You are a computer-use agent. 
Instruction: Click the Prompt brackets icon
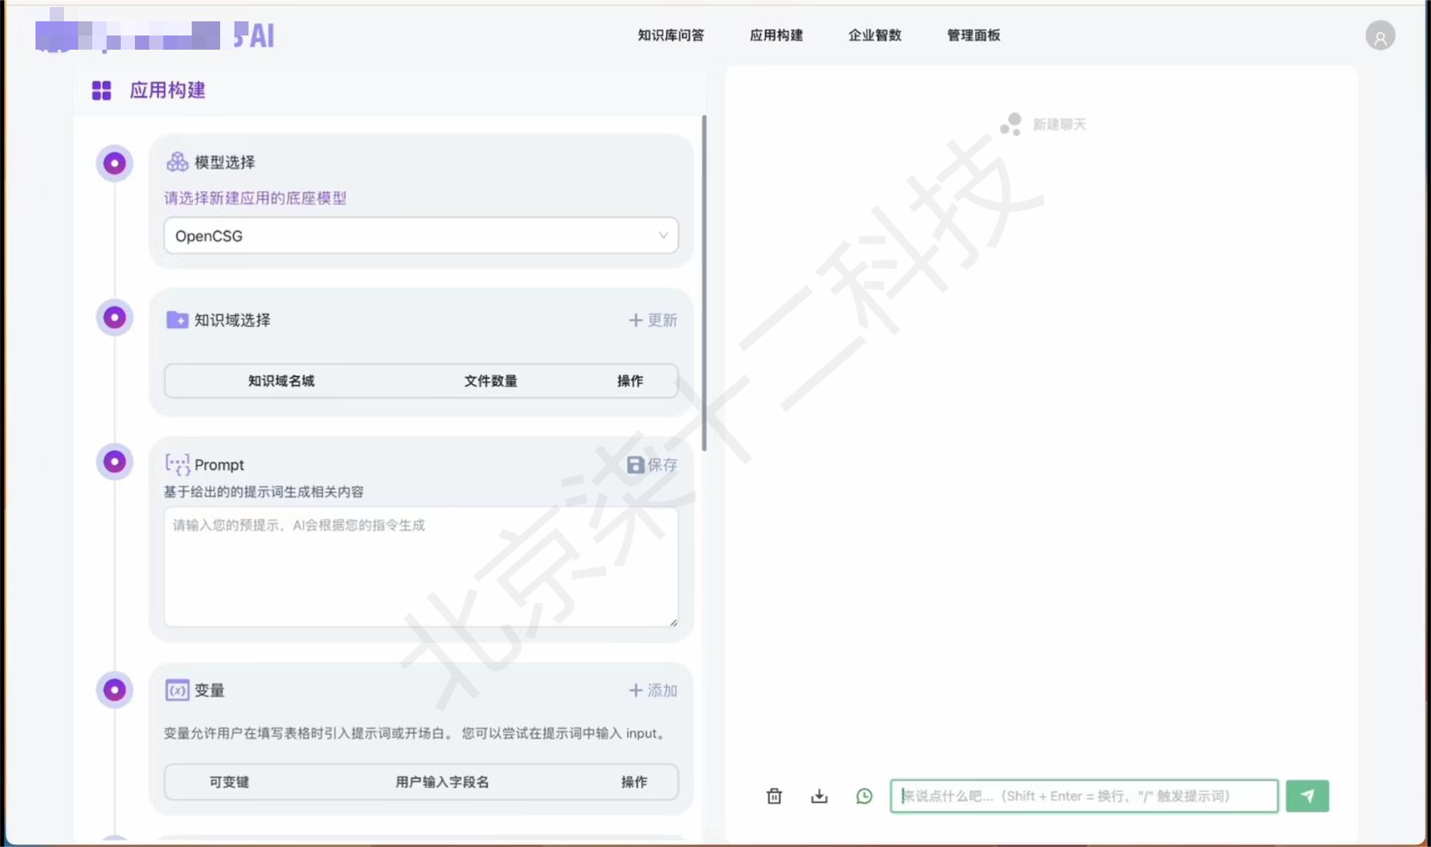tap(177, 464)
